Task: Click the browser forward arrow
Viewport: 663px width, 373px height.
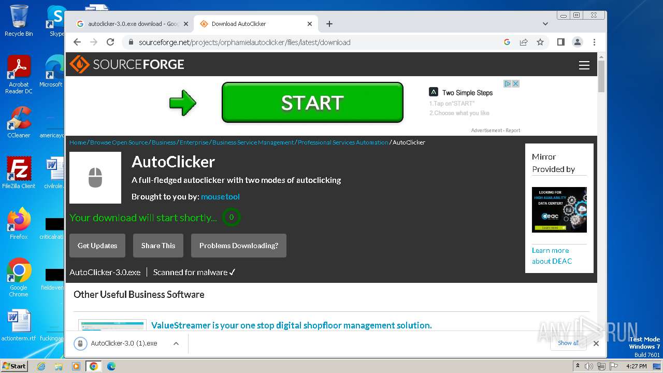Action: pos(94,42)
